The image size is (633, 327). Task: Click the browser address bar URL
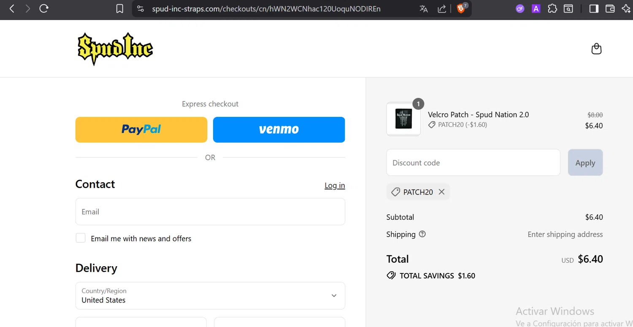[266, 8]
